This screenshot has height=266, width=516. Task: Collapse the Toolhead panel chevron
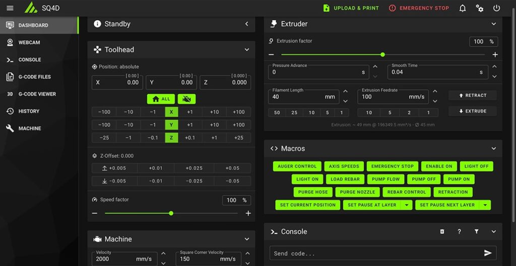[x=247, y=50]
